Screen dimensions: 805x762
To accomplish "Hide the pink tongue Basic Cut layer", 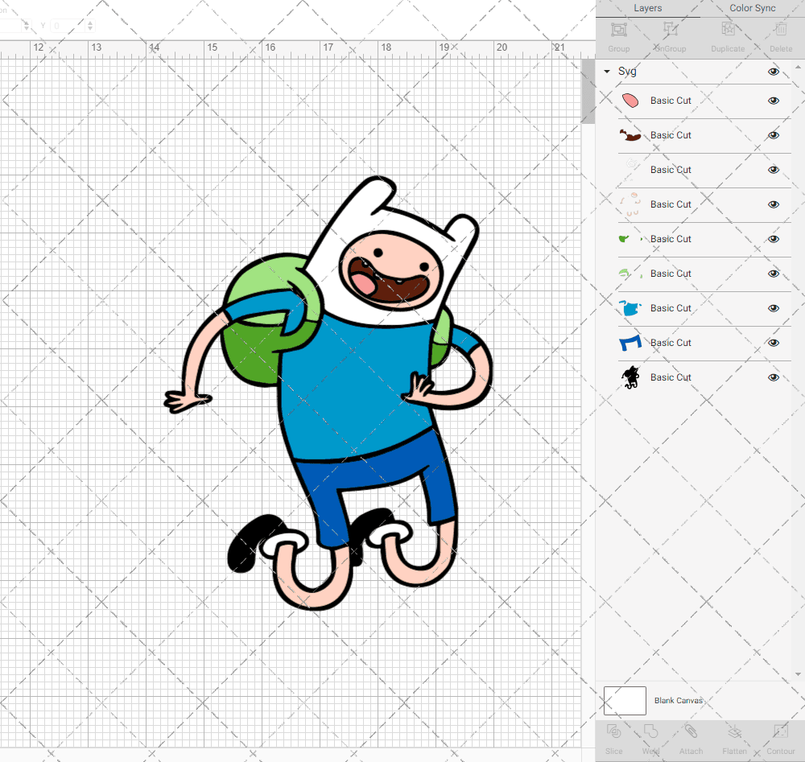I will click(773, 101).
